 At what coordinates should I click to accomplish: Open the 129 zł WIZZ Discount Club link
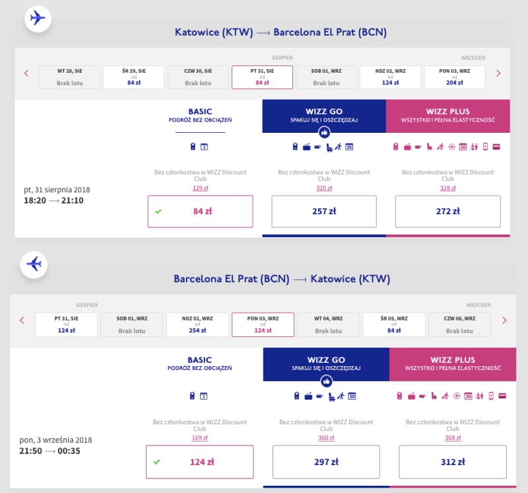[200, 188]
